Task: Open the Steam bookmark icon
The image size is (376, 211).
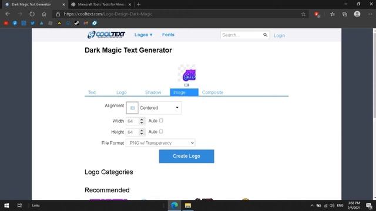Action: pos(77,23)
